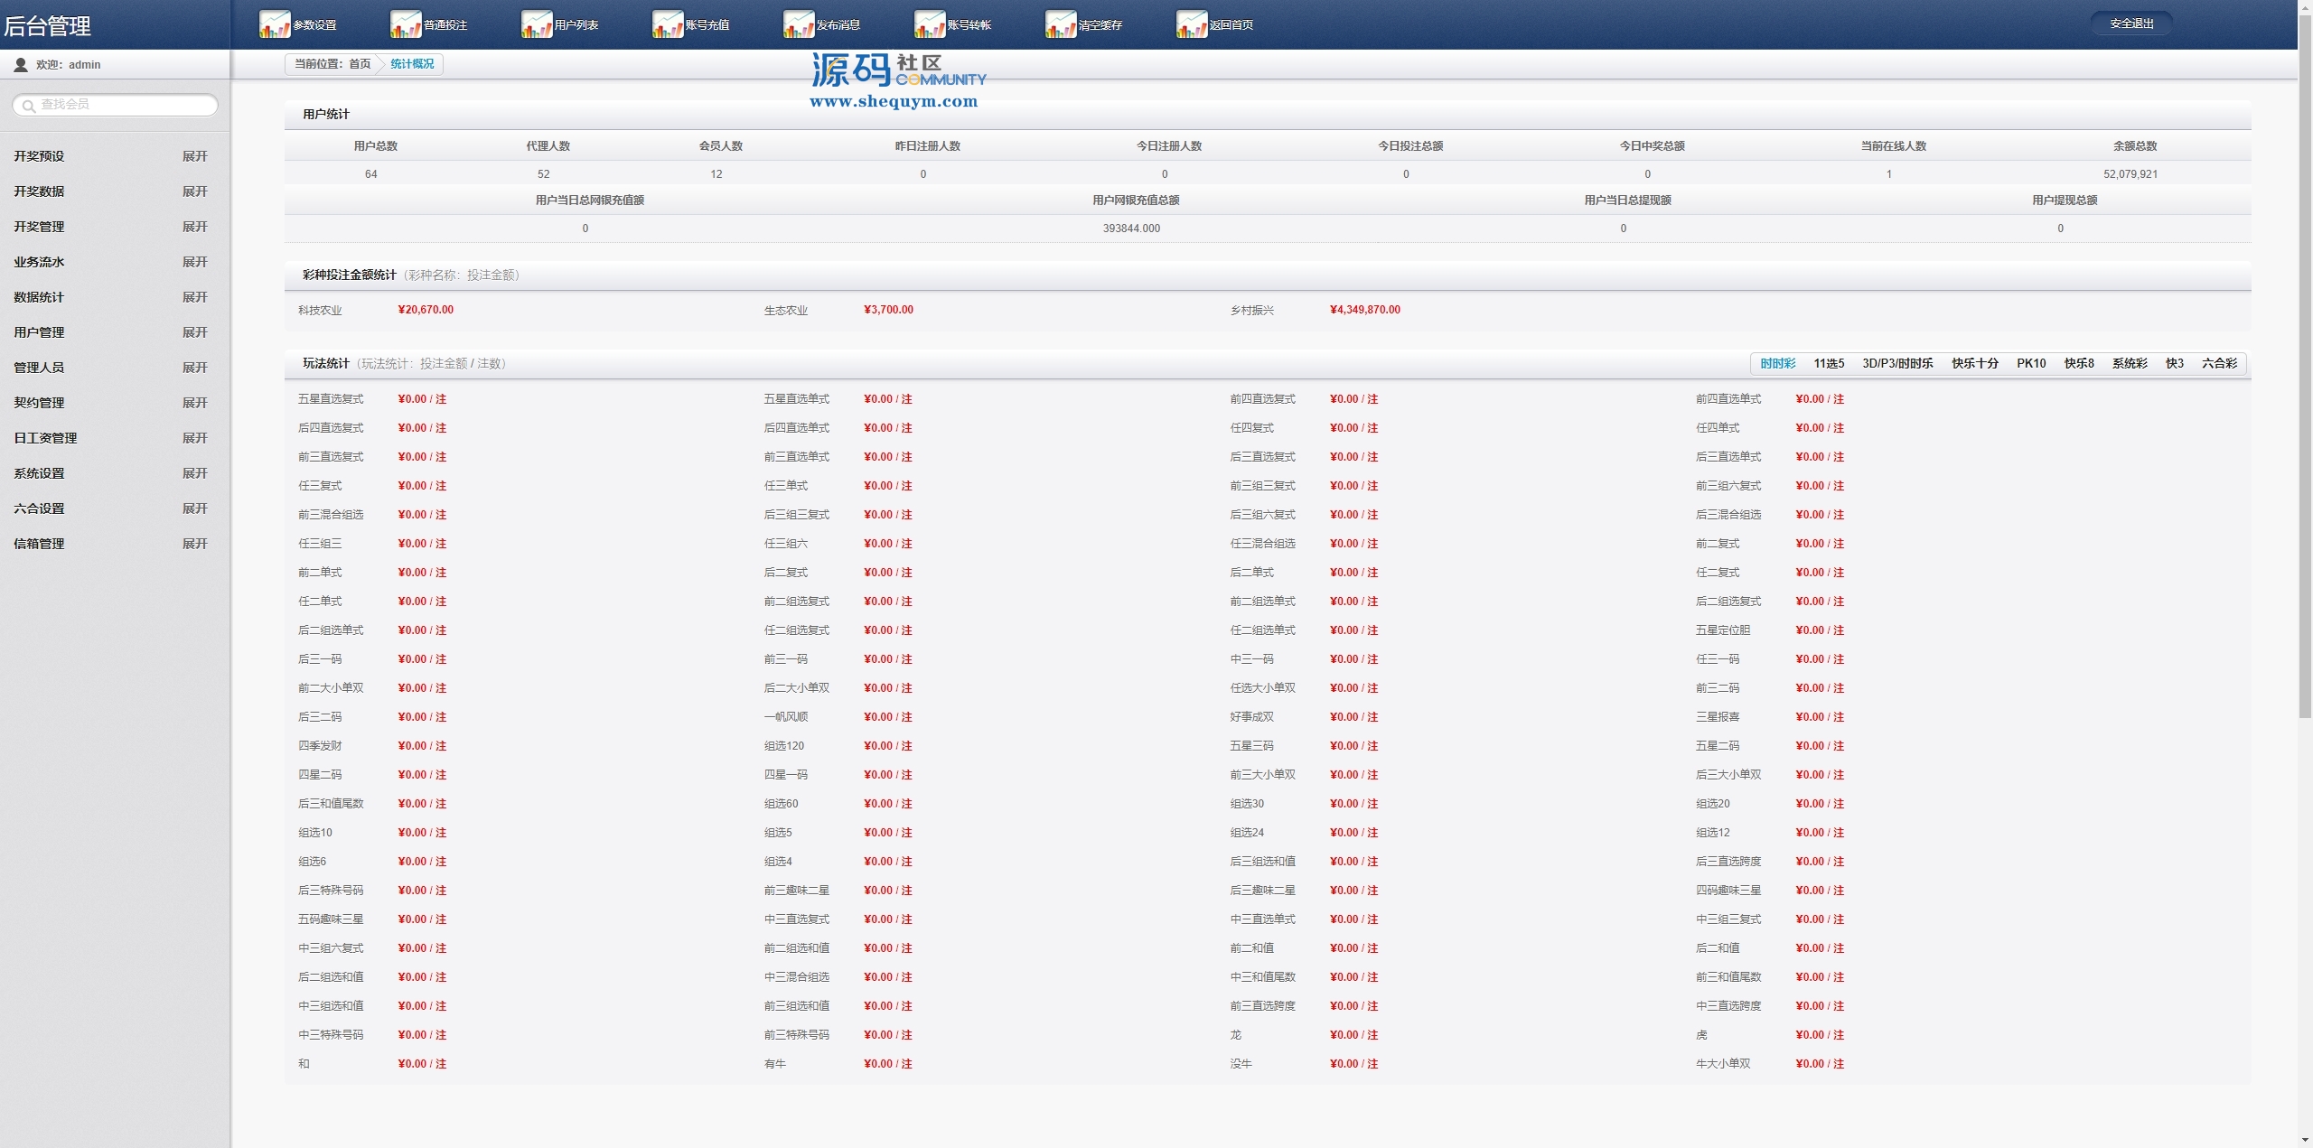Click the 账号转帐 icon
This screenshot has height=1148, width=2313.
pos(930,24)
